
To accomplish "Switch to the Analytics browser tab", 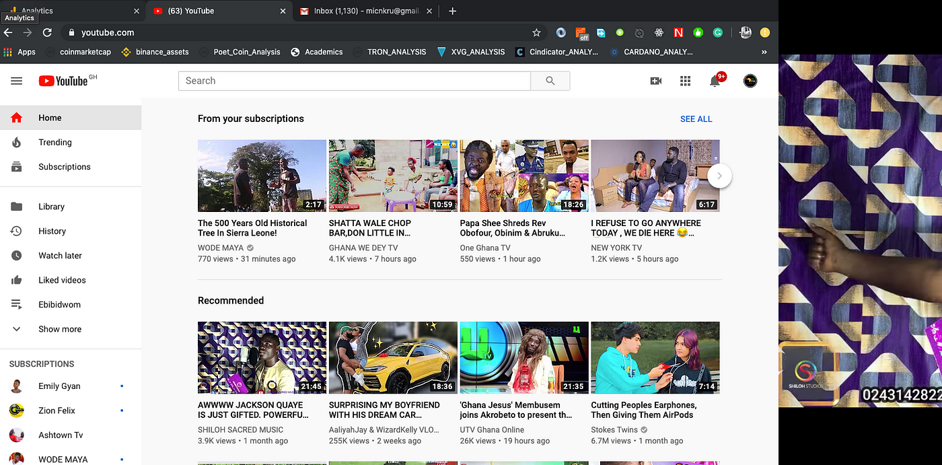I will click(71, 11).
